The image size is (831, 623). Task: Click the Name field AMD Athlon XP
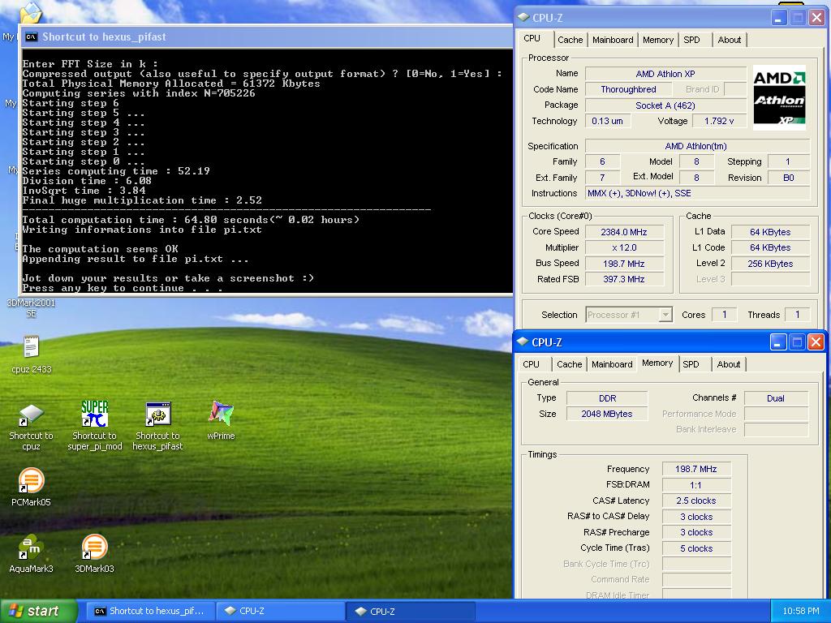[x=665, y=74]
